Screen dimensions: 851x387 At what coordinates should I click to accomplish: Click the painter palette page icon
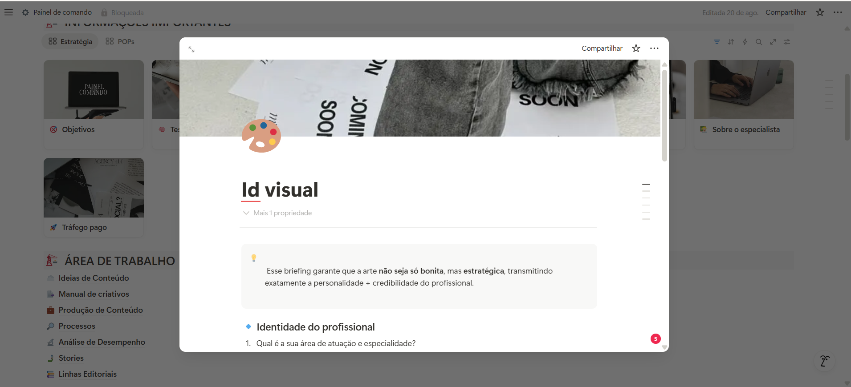point(261,136)
